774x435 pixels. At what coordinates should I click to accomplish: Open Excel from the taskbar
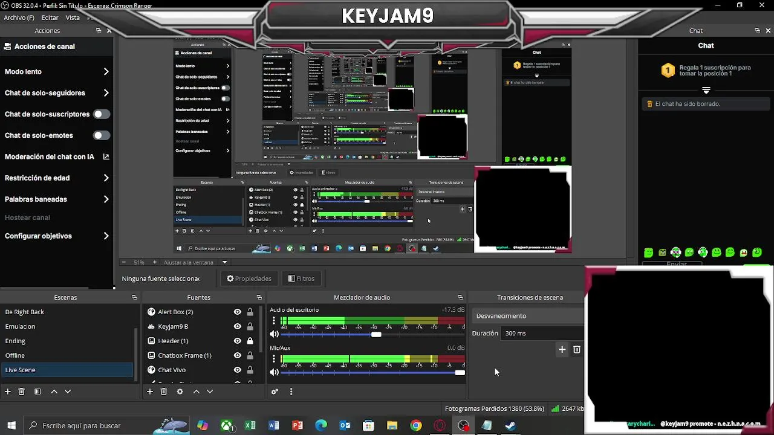click(250, 425)
